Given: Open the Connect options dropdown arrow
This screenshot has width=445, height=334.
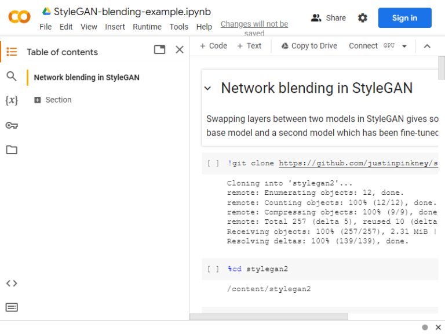Looking at the screenshot, I should (404, 46).
